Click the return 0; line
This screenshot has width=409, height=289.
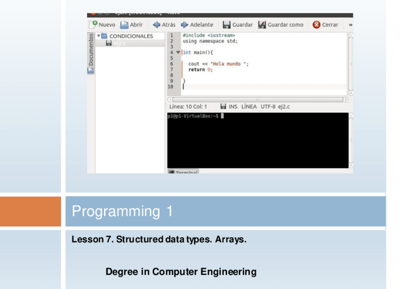click(x=200, y=69)
